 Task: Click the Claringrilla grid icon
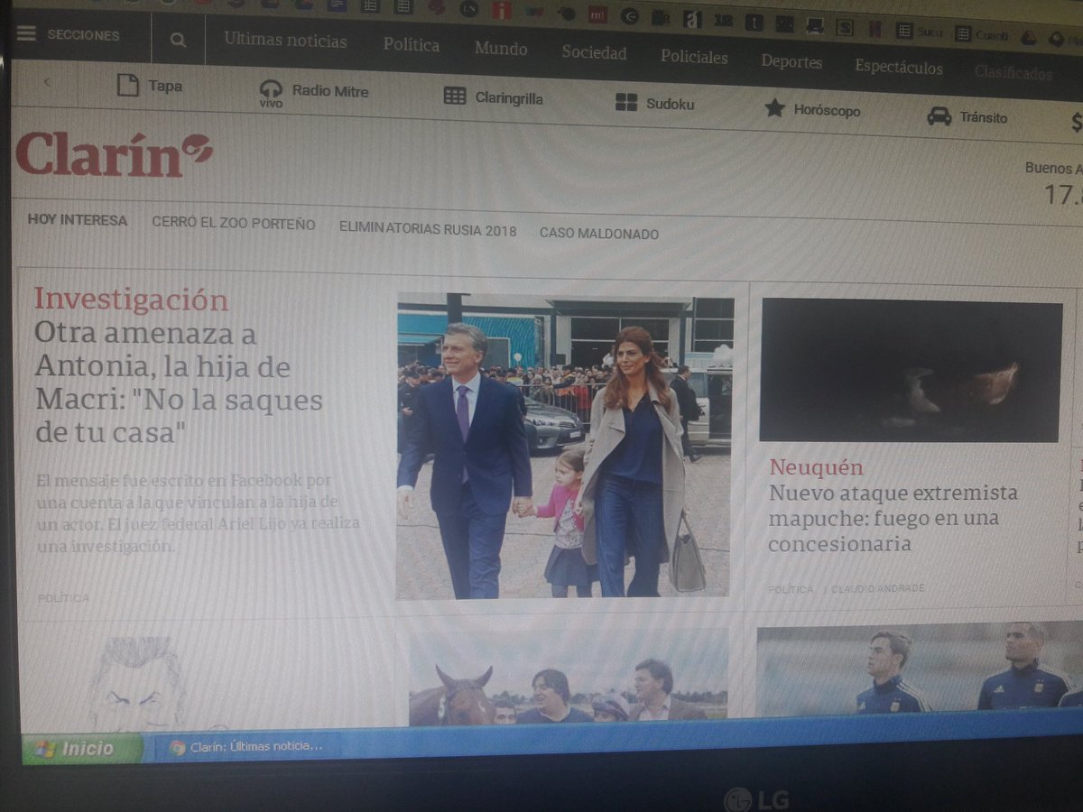click(x=455, y=97)
